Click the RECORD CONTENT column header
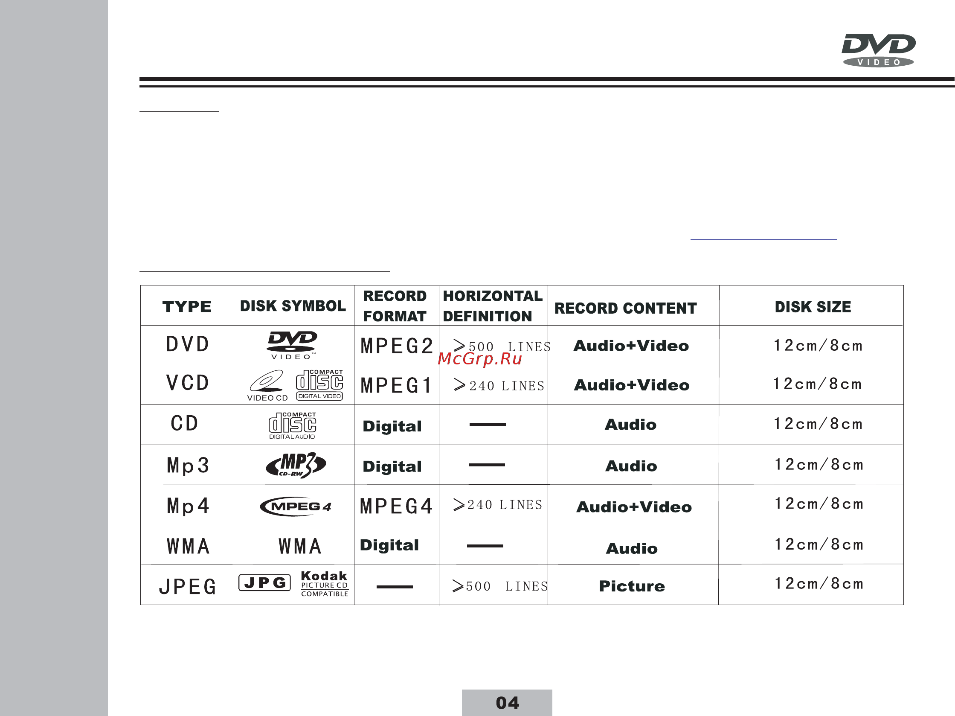The width and height of the screenshot is (955, 716). (626, 308)
